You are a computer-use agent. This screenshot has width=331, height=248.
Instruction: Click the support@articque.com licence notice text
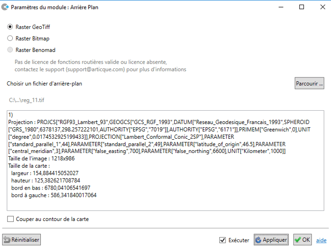tap(101, 66)
